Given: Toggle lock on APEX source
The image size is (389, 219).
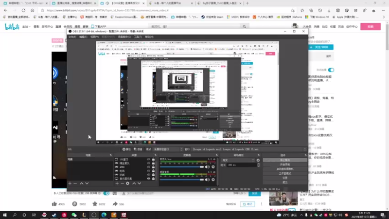Looking at the screenshot, I should pyautogui.click(x=153, y=167).
